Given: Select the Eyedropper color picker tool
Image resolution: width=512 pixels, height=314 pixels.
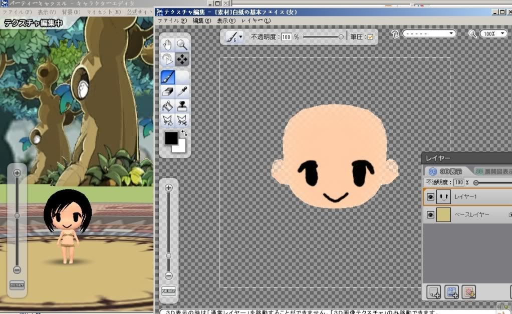Looking at the screenshot, I should [182, 91].
